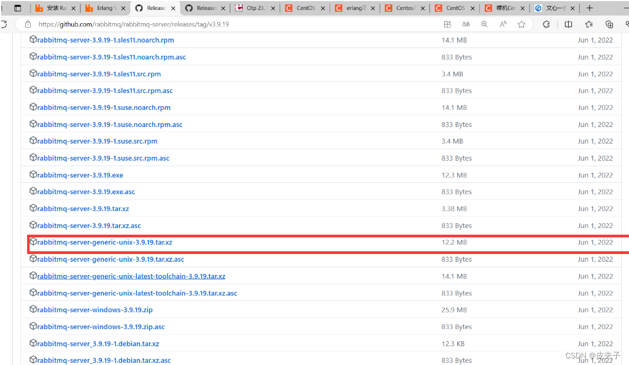This screenshot has height=365, width=629.
Task: Close the 裸机Cer tab
Action: coord(522,8)
